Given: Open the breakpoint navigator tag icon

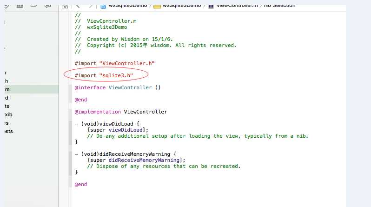Looking at the screenshot, I should coord(33,6).
